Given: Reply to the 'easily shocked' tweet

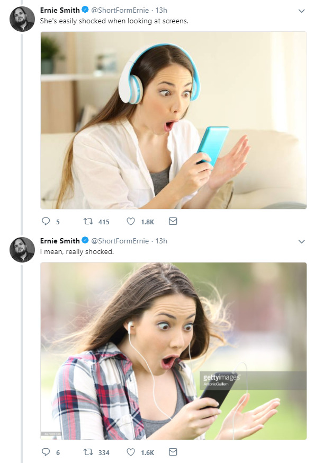Looking at the screenshot, I should [45, 222].
